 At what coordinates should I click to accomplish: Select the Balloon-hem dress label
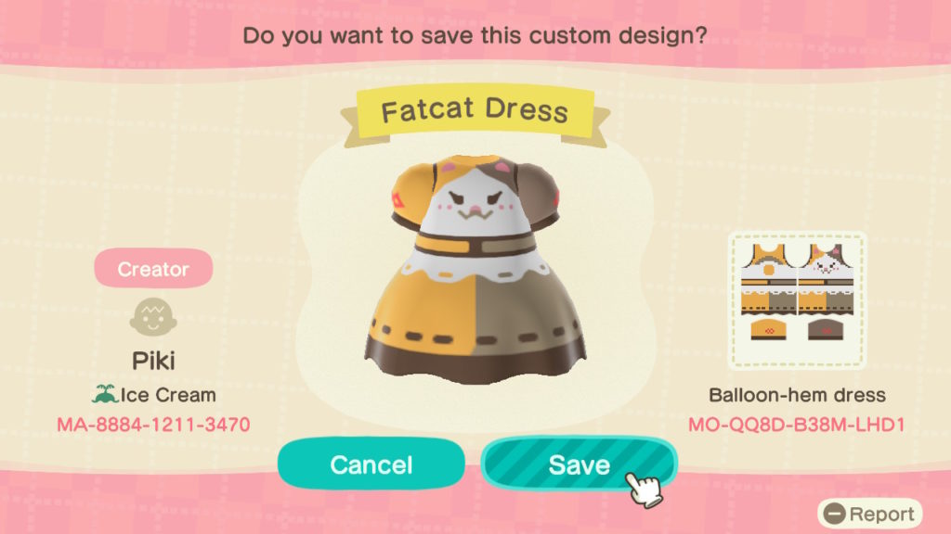click(x=797, y=395)
